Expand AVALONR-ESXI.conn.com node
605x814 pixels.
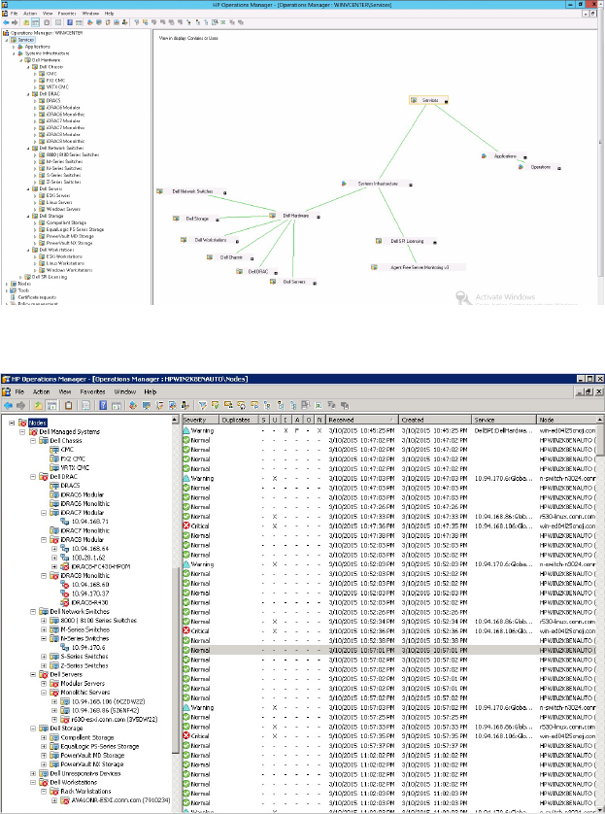tap(54, 800)
